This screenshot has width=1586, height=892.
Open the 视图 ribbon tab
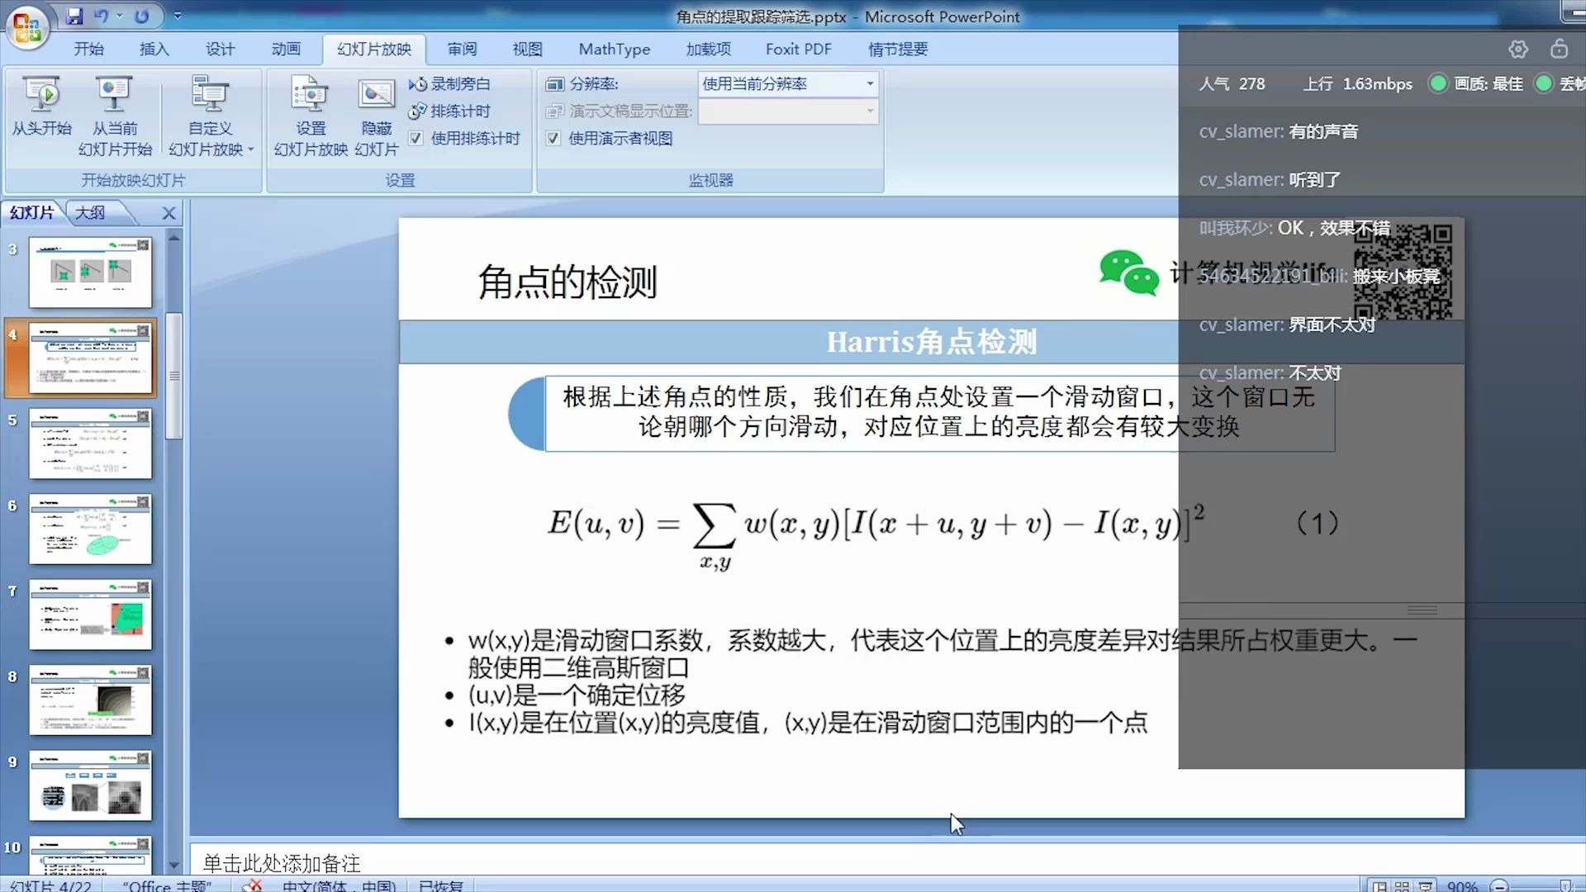[527, 50]
